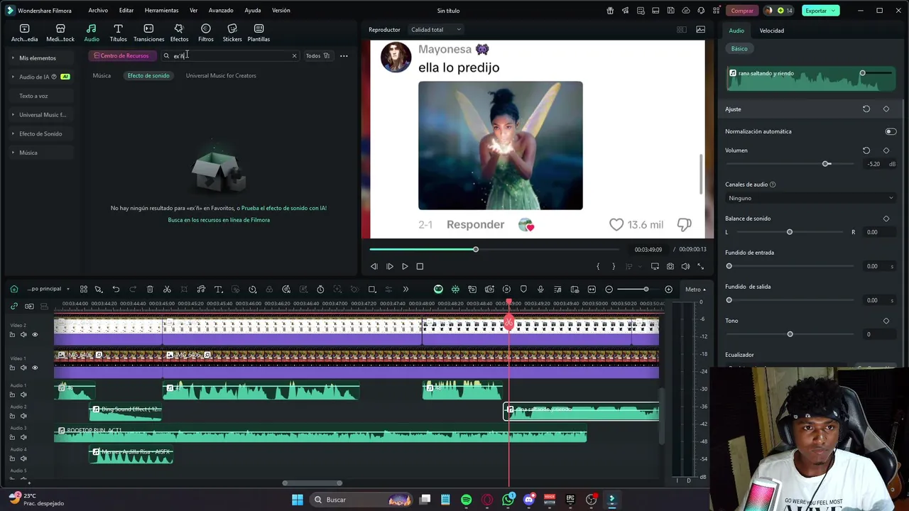Click the mark out brace icon
The width and height of the screenshot is (909, 511).
(x=614, y=266)
